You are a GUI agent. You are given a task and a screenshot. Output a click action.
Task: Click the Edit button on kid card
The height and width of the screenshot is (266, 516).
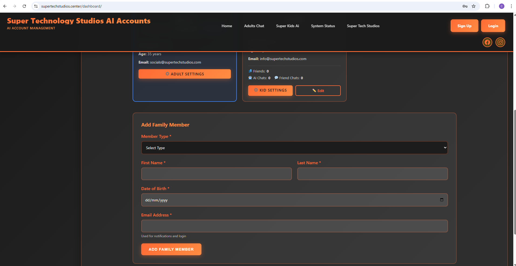[318, 90]
